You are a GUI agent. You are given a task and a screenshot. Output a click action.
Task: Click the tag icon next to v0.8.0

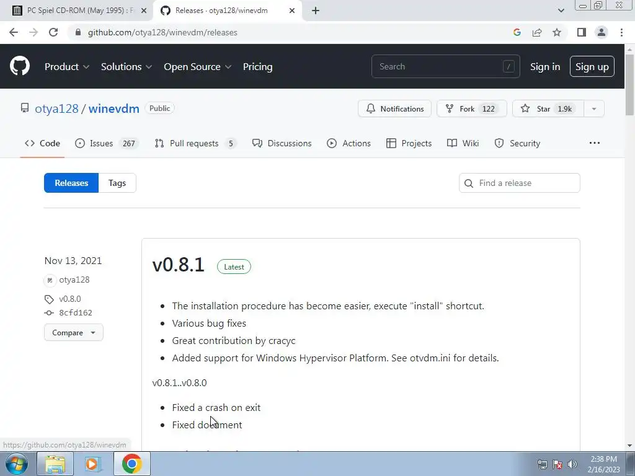tap(49, 299)
